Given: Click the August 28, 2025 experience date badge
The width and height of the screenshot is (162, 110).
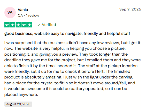Looking at the screenshot, I should (x=18, y=104).
